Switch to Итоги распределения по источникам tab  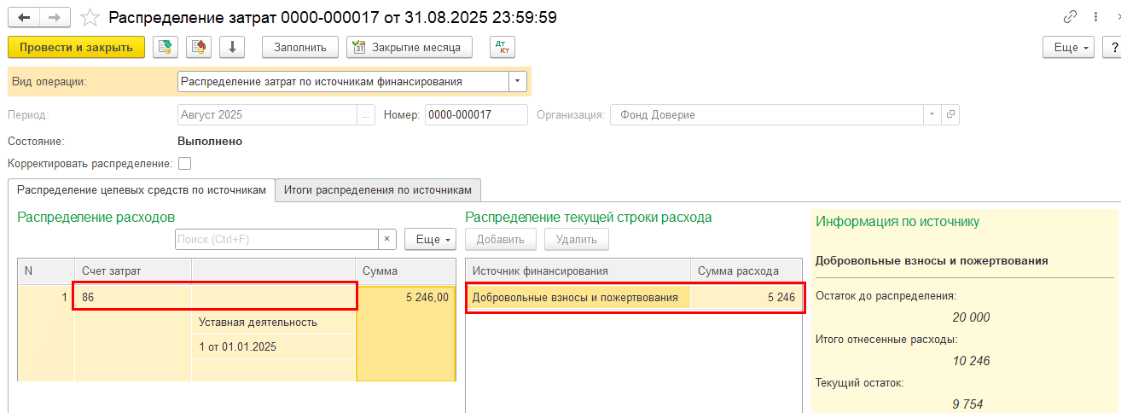coord(378,189)
